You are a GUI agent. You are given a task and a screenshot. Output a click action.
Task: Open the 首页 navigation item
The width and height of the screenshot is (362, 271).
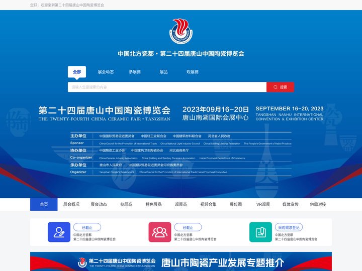click(x=44, y=204)
